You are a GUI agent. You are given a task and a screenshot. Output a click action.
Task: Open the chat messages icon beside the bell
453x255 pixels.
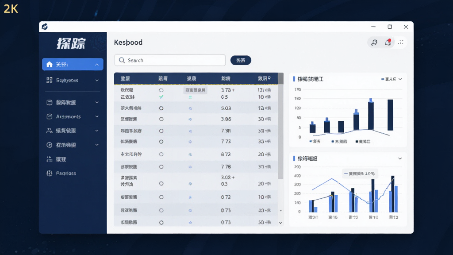click(x=374, y=42)
